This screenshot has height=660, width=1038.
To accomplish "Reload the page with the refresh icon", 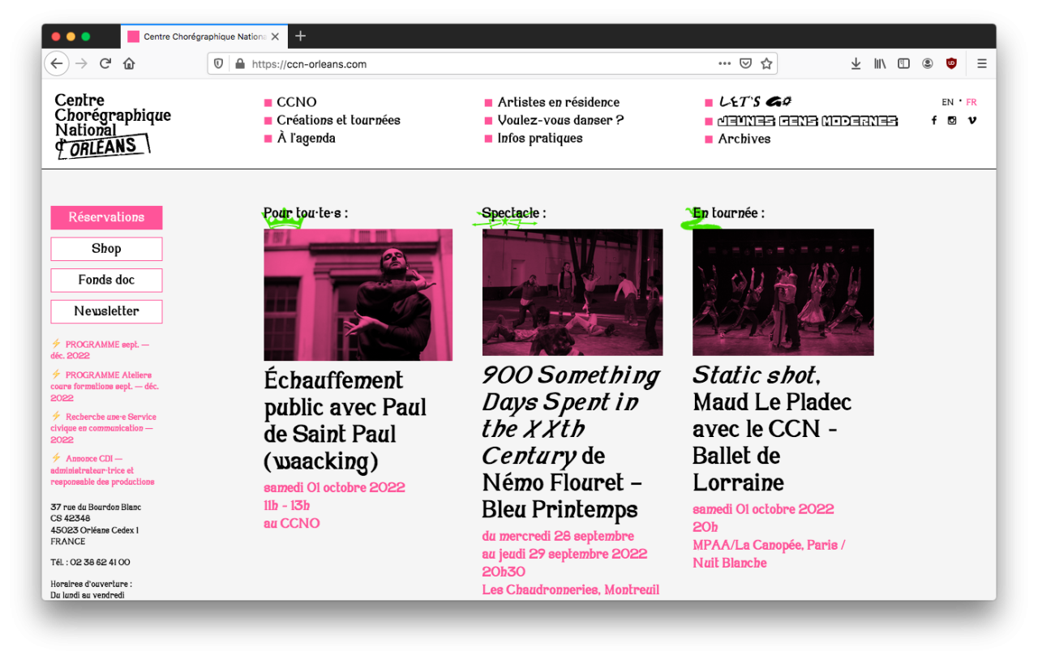I will pos(105,63).
